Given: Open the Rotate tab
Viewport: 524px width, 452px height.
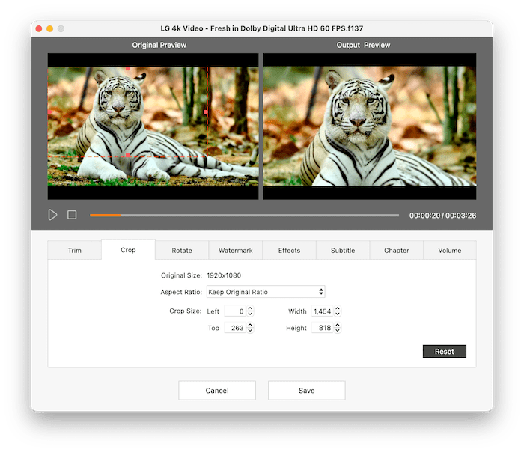Looking at the screenshot, I should pyautogui.click(x=182, y=251).
